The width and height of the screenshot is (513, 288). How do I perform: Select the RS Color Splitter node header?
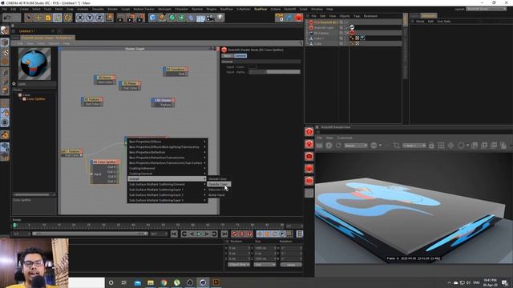(x=105, y=162)
